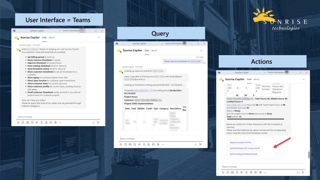
Task: Switch to About tab in Actions window
Action: point(256,79)
